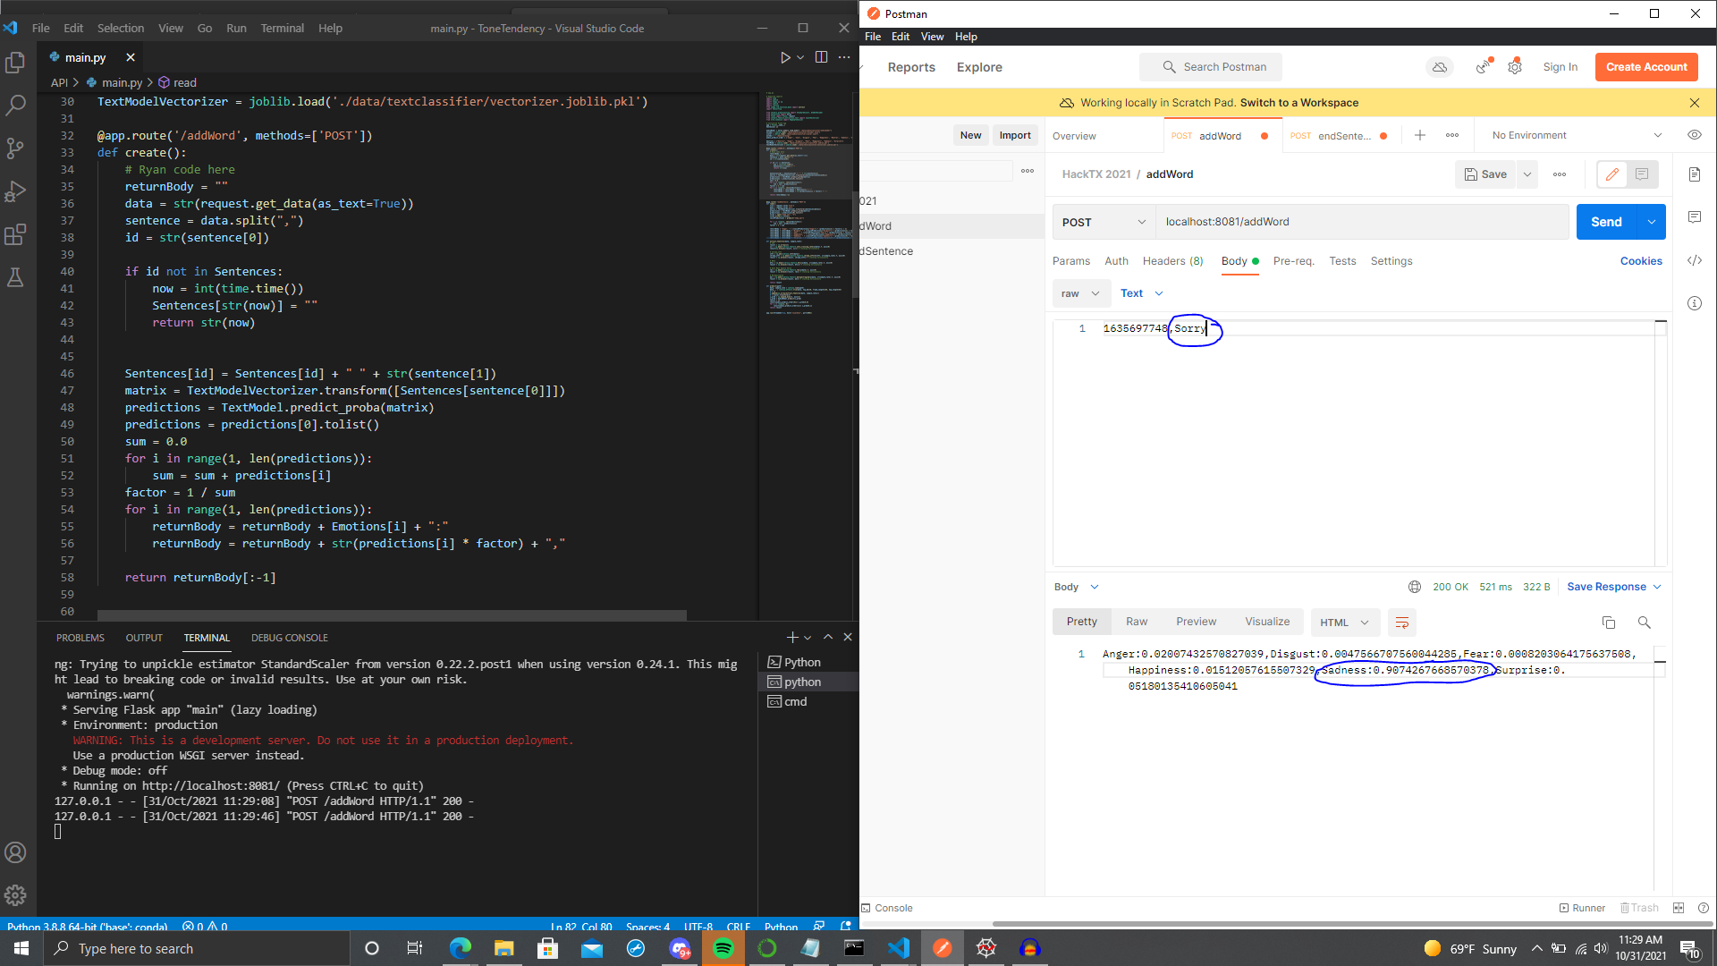Copy response body with the copy icon
This screenshot has height=966, width=1717.
[x=1608, y=623]
